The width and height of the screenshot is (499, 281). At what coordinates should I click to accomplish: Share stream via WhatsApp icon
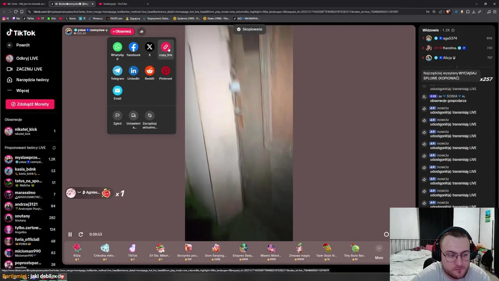click(117, 47)
